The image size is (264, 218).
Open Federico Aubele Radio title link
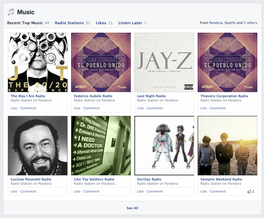click(93, 96)
